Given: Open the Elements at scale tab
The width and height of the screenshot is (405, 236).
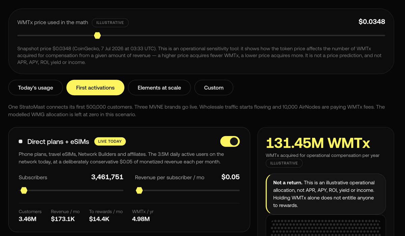Looking at the screenshot, I should pos(159,88).
